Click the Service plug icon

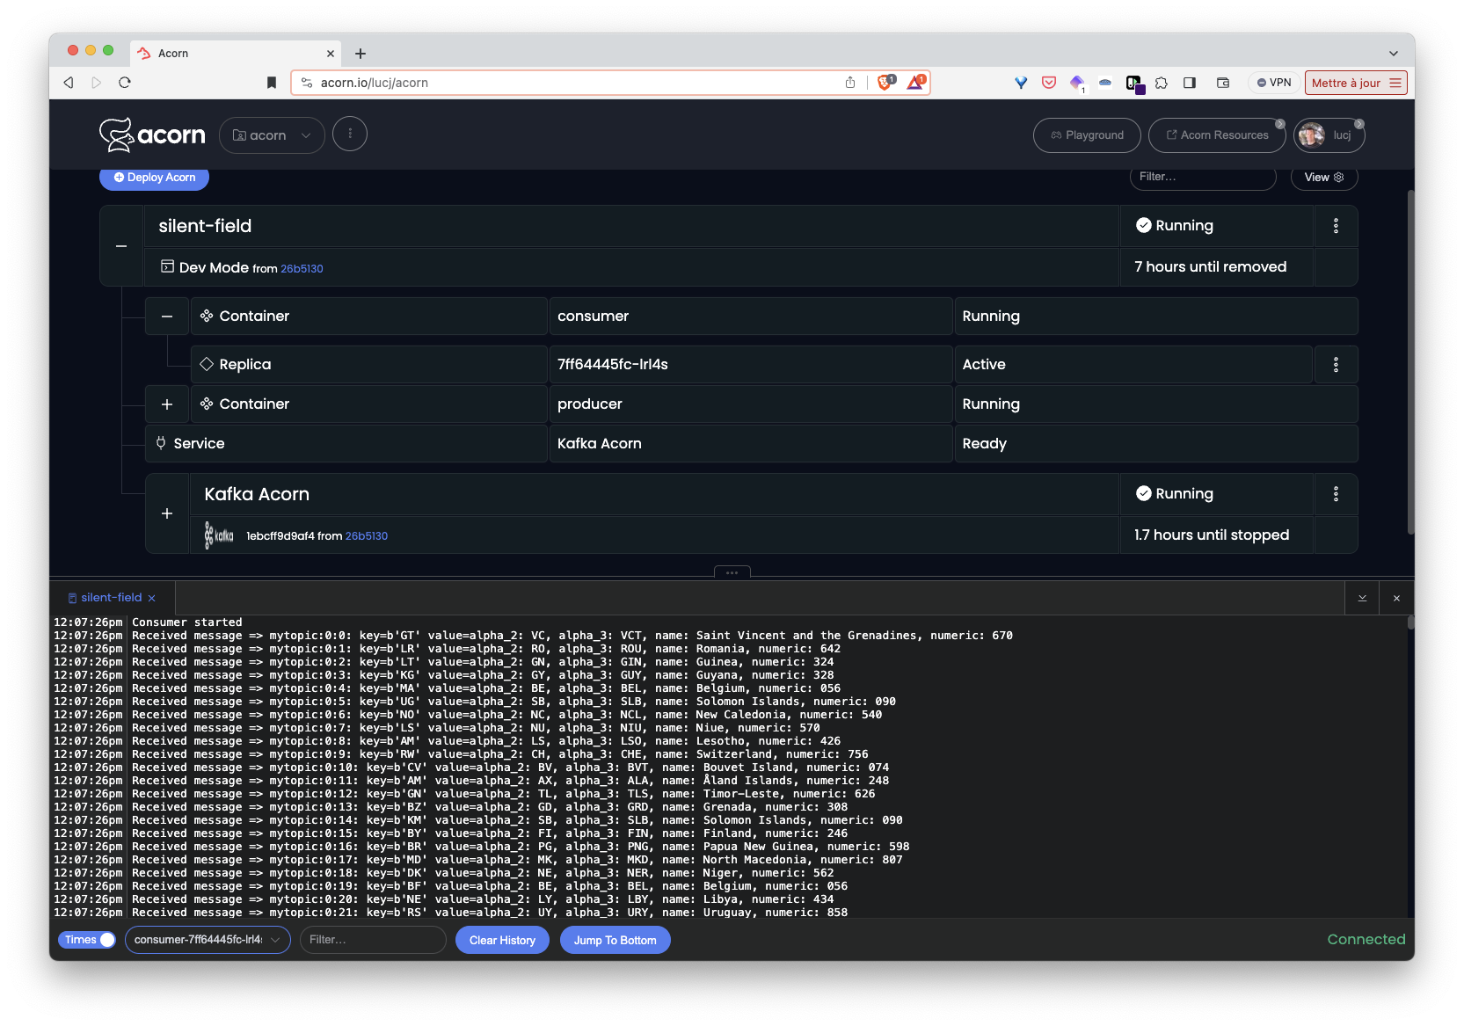tap(161, 443)
